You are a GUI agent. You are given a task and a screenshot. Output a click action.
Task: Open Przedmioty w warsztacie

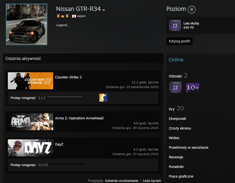coord(189,148)
